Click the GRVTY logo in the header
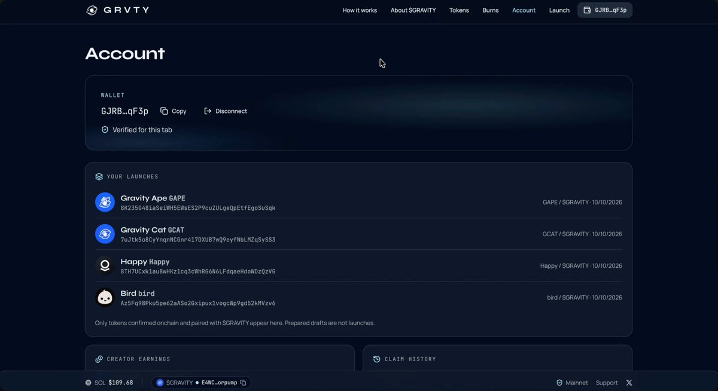The height and width of the screenshot is (391, 718). (118, 10)
